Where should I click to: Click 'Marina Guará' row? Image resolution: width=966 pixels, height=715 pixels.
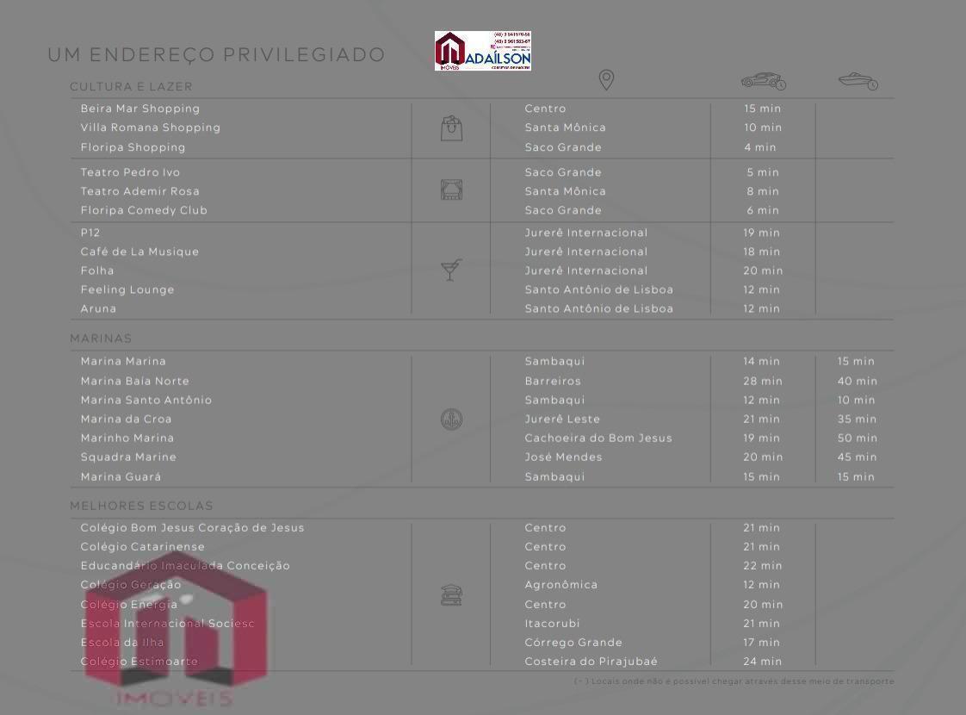(x=121, y=476)
